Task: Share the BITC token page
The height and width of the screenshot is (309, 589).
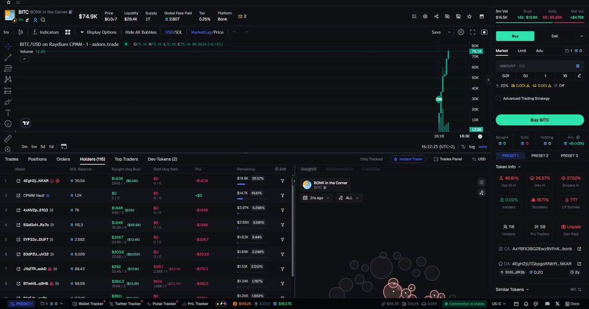Action: [436, 16]
